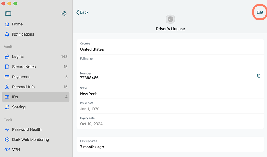Click the Home house icon
The height and width of the screenshot is (157, 267).
[7, 24]
